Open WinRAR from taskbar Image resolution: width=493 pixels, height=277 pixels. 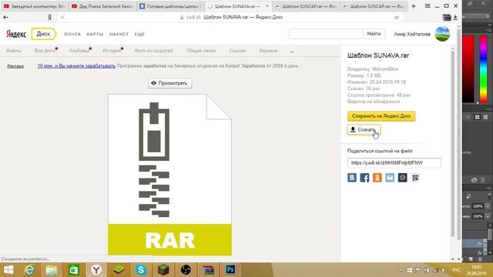pos(208,270)
